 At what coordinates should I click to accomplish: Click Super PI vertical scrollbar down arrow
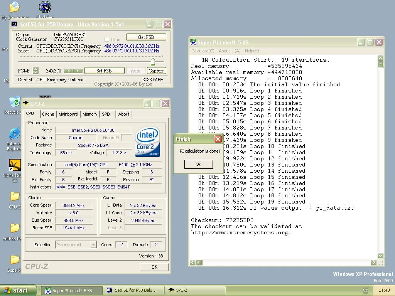(381, 256)
